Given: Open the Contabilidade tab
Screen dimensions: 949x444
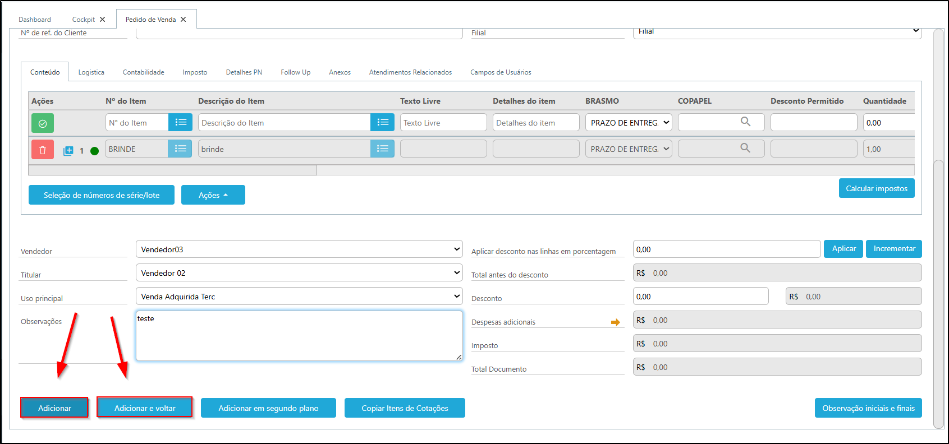Looking at the screenshot, I should [x=144, y=72].
